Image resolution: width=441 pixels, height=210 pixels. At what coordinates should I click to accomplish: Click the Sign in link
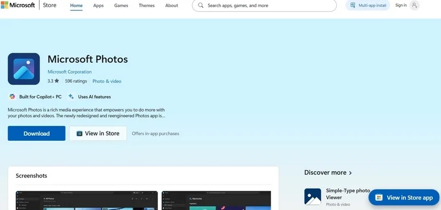pyautogui.click(x=401, y=5)
